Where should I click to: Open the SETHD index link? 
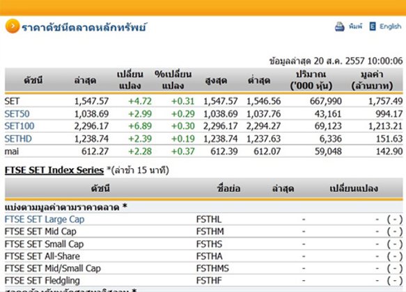[x=18, y=139]
